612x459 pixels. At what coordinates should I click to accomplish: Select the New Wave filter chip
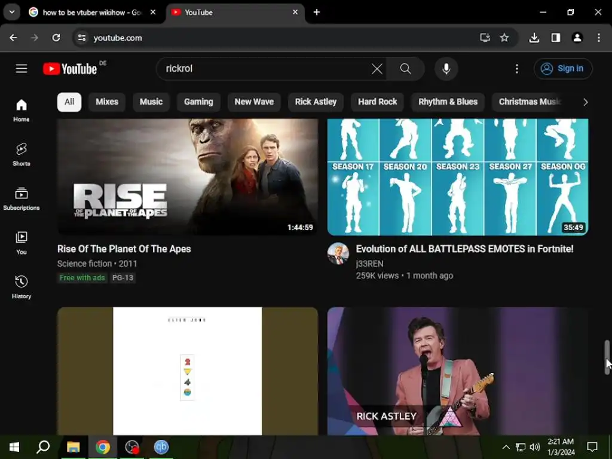(254, 102)
